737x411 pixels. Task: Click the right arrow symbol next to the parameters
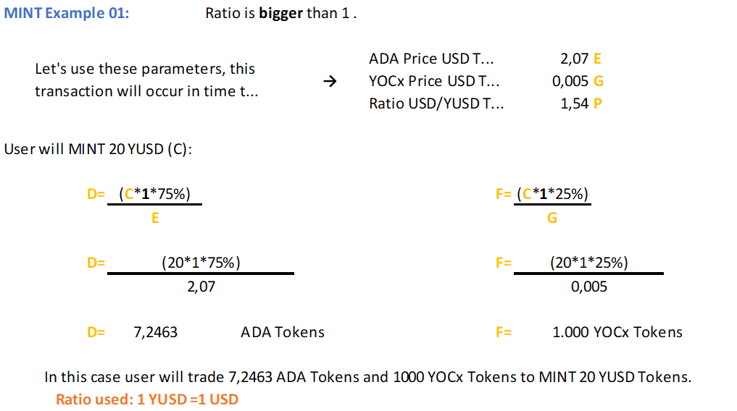point(329,82)
